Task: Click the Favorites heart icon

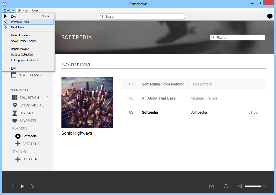Action: 15,121
